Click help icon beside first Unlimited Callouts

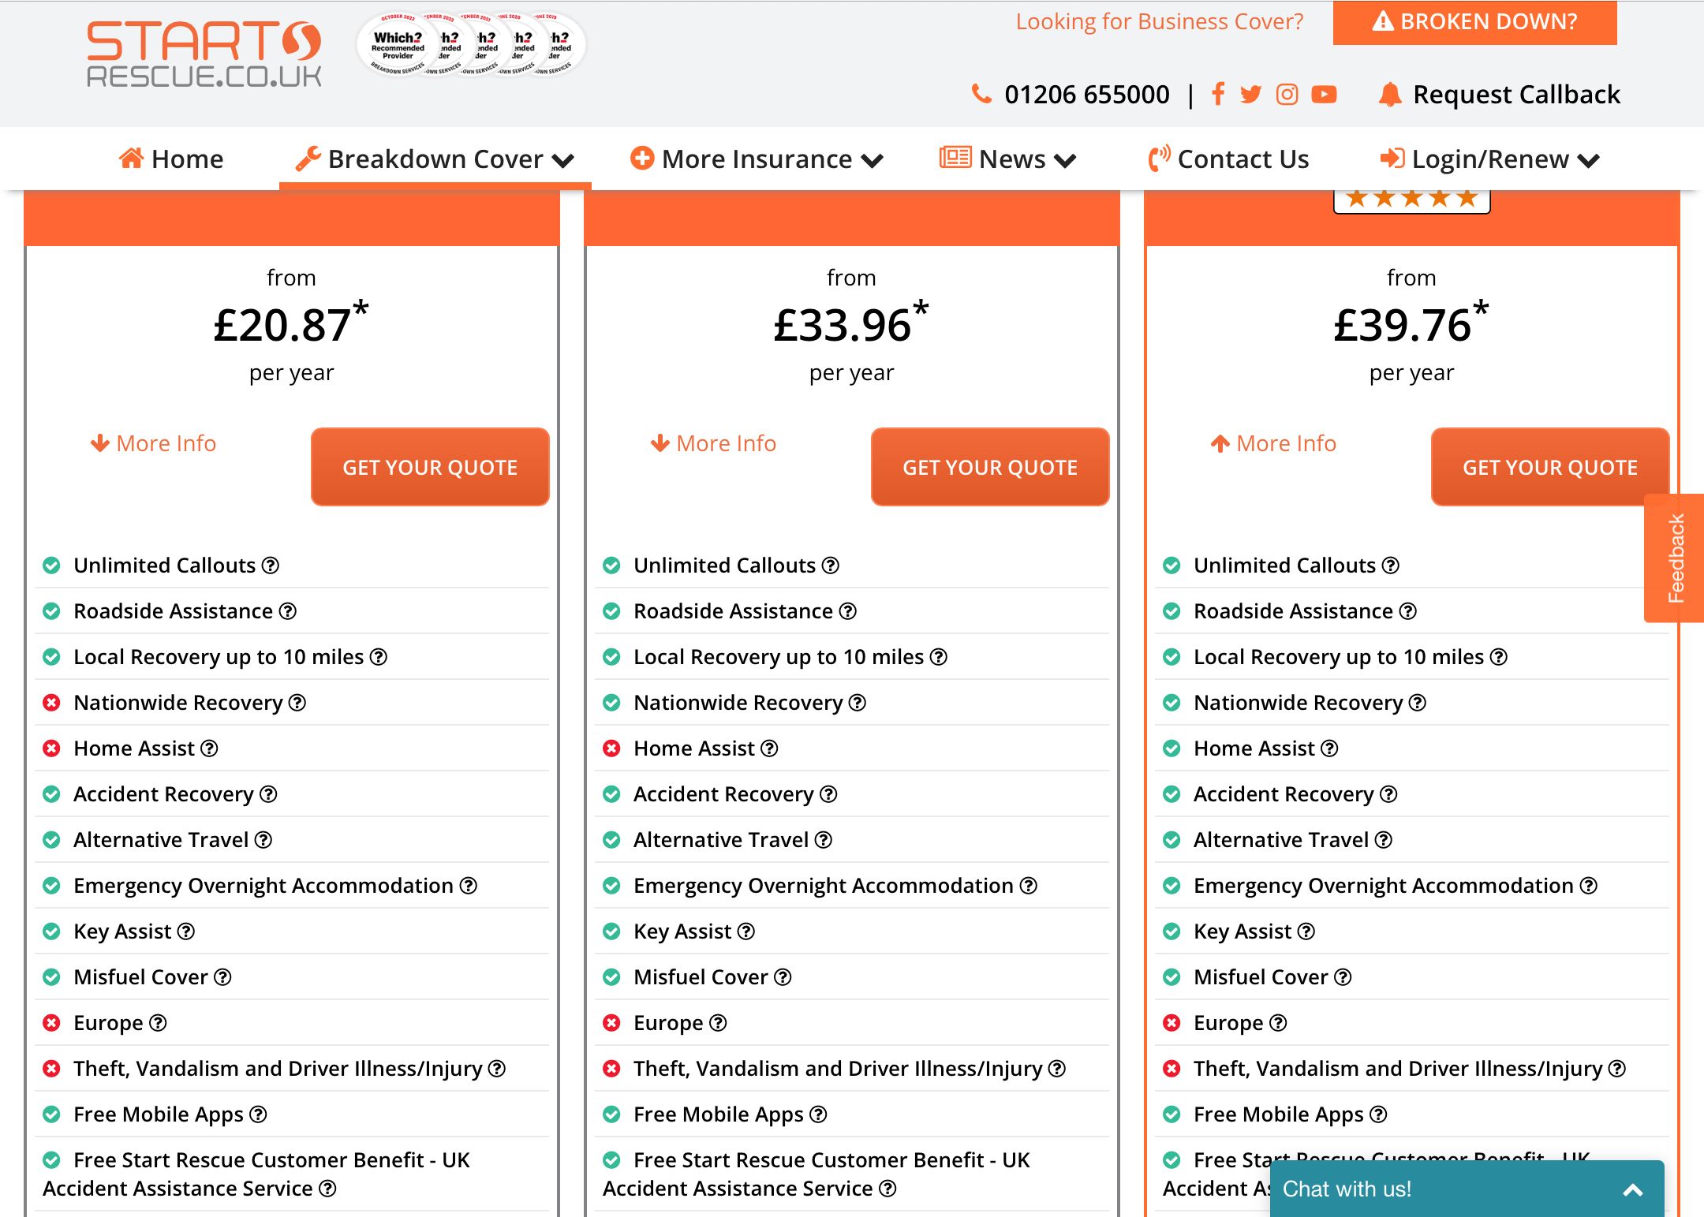click(271, 566)
